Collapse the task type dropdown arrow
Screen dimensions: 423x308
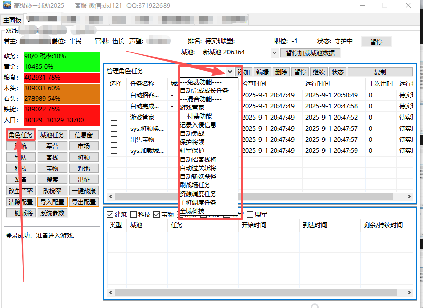(230, 72)
